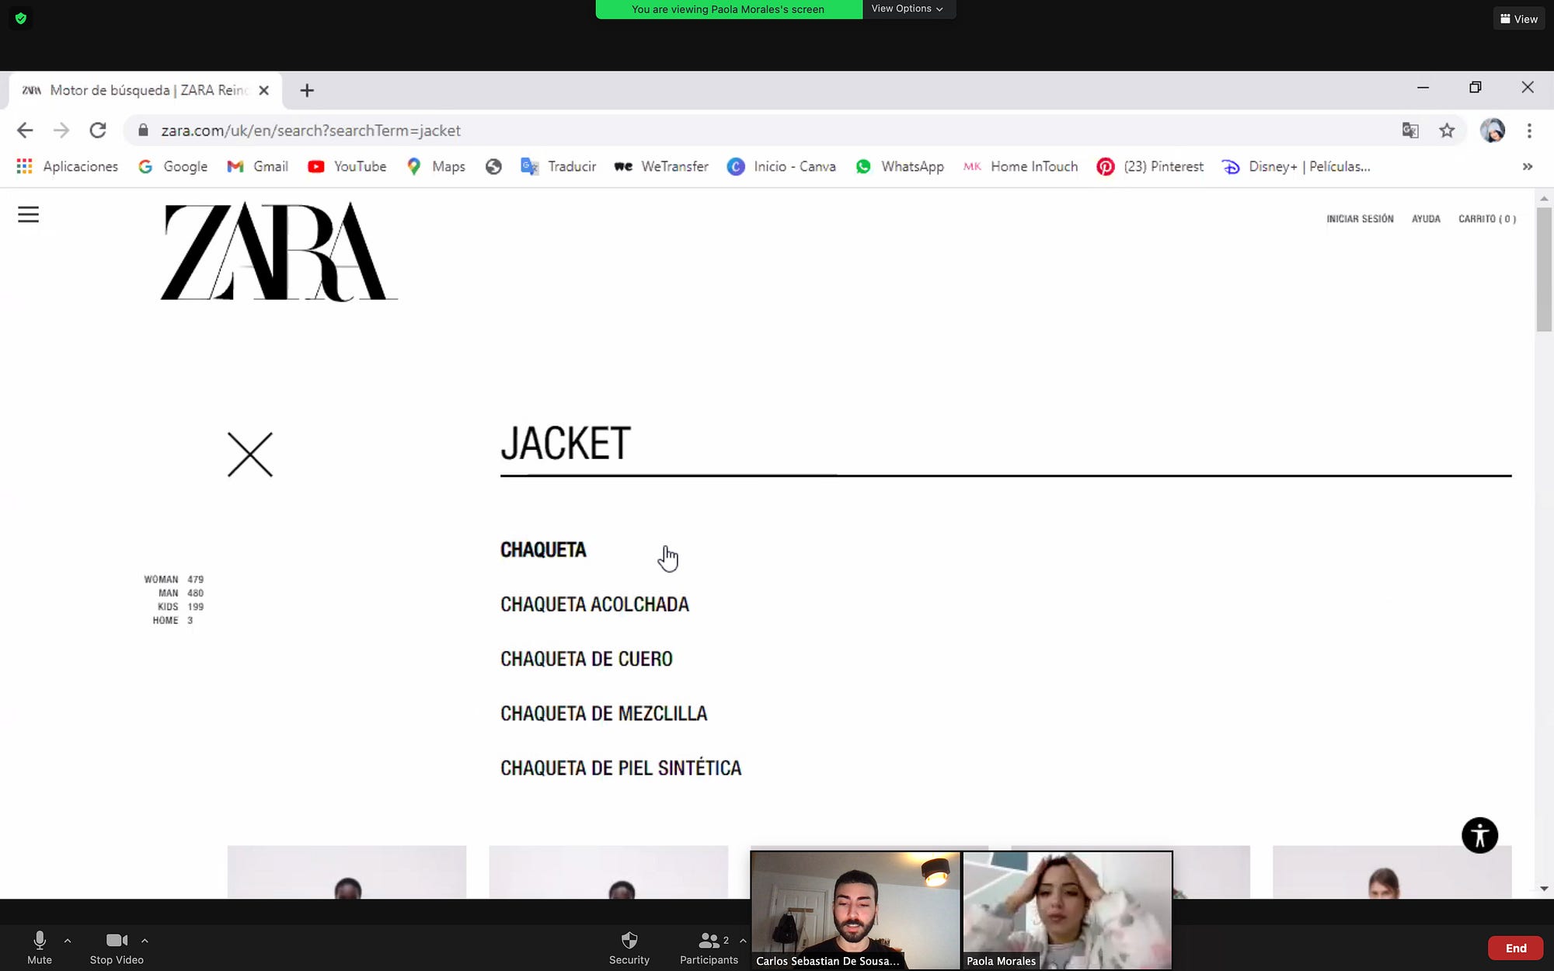Select CHAQUETA ACOLCHADA suggestion
Viewport: 1554px width, 971px height.
[594, 604]
